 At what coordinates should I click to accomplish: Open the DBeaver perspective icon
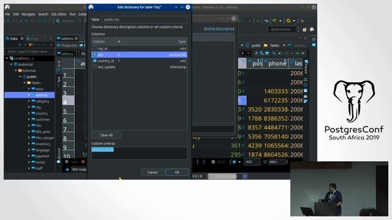point(312,29)
